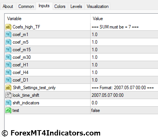Screen dimensions: 158x137
Task: Select the coef_D1 value cell
Action: (124, 80)
